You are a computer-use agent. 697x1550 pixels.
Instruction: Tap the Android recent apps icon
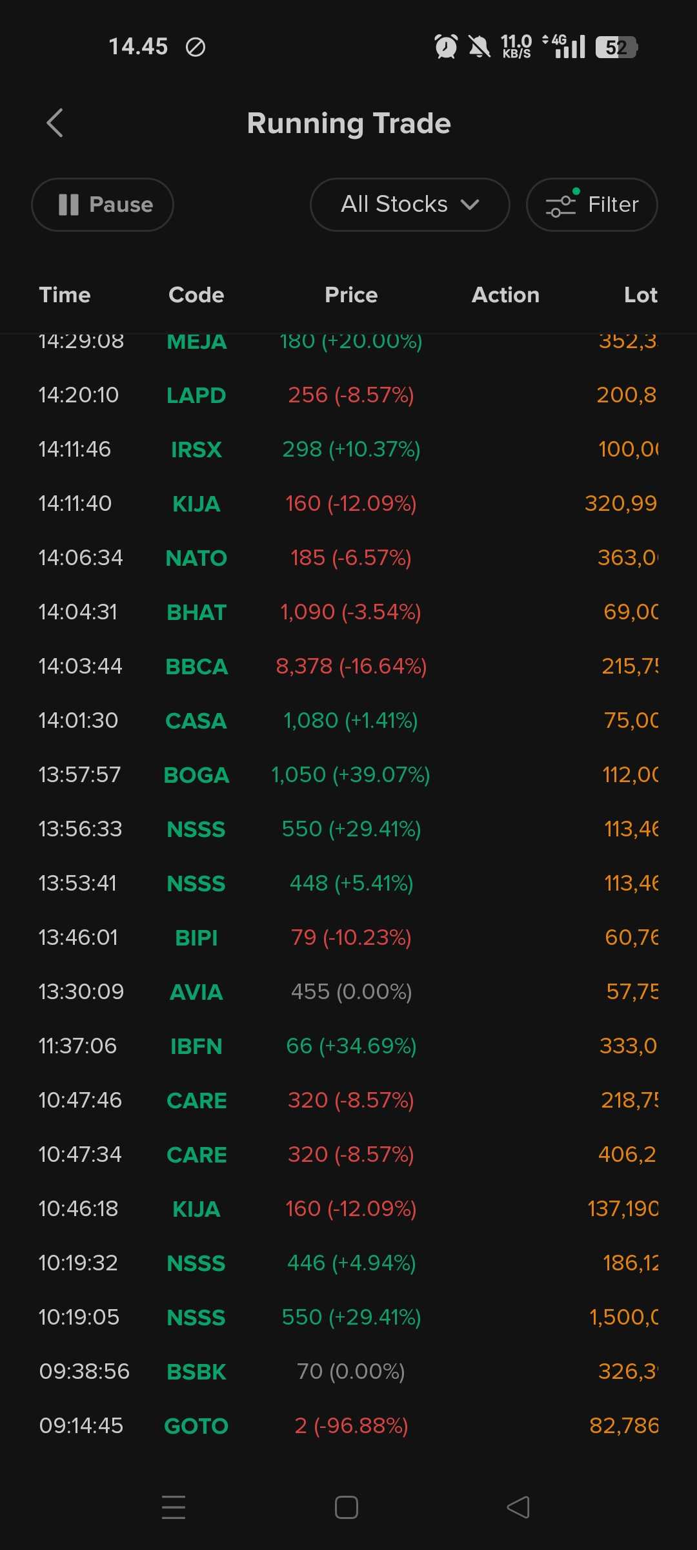pyautogui.click(x=173, y=1507)
